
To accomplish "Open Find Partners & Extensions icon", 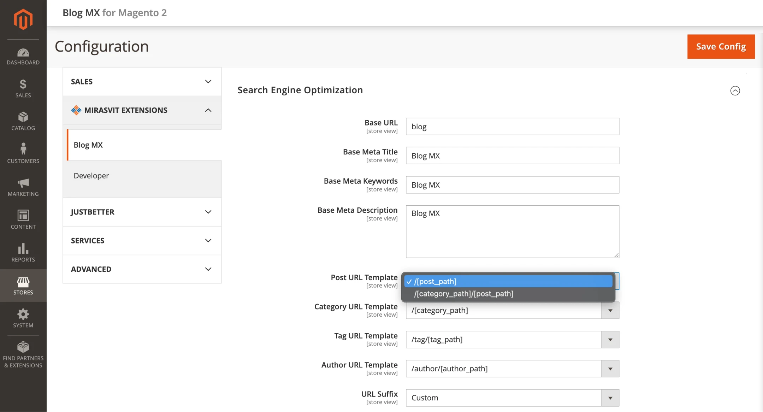I will pos(23,354).
